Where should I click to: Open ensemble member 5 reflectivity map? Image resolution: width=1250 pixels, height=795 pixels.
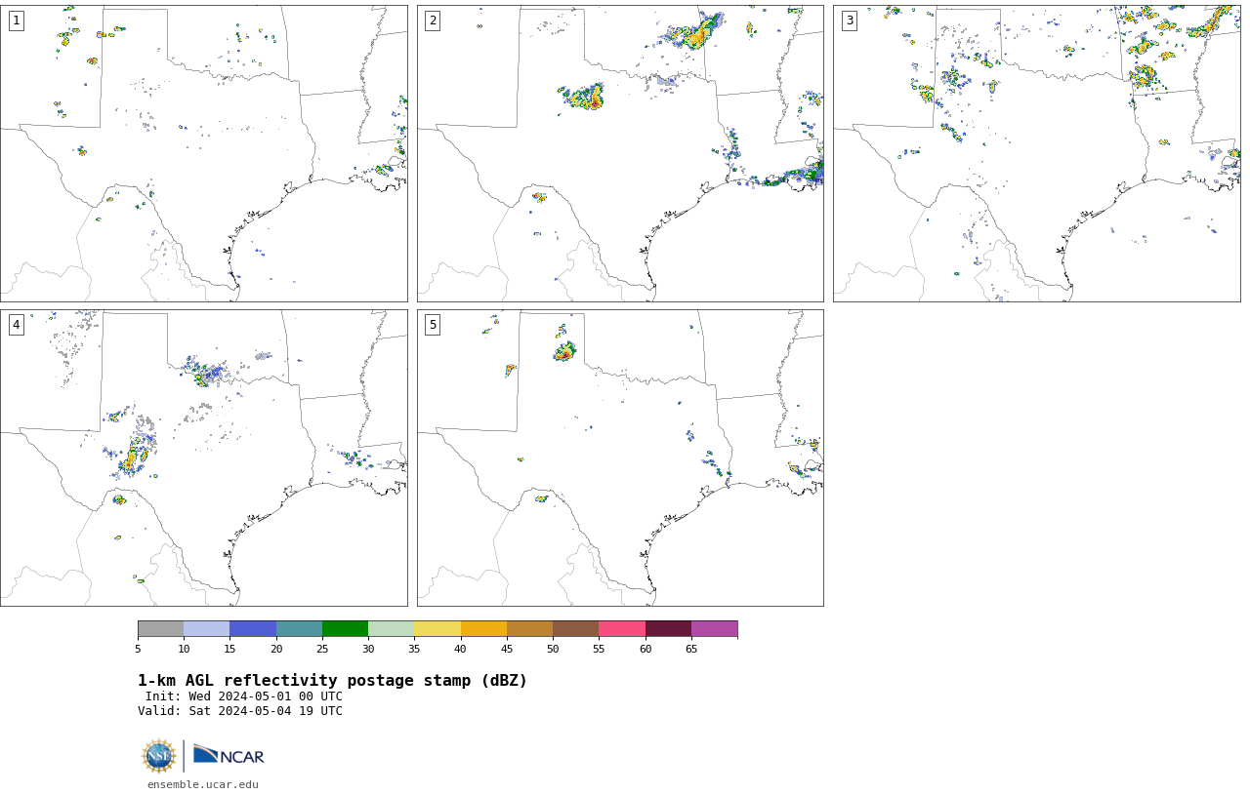click(620, 457)
